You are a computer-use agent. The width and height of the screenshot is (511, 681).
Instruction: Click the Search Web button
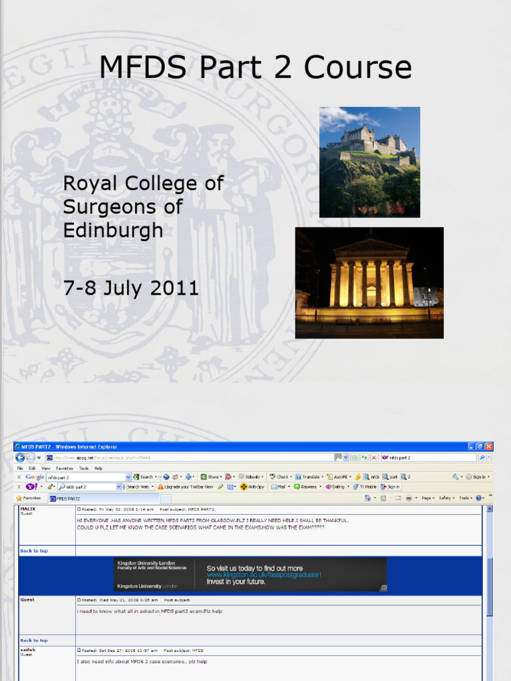[x=138, y=487]
